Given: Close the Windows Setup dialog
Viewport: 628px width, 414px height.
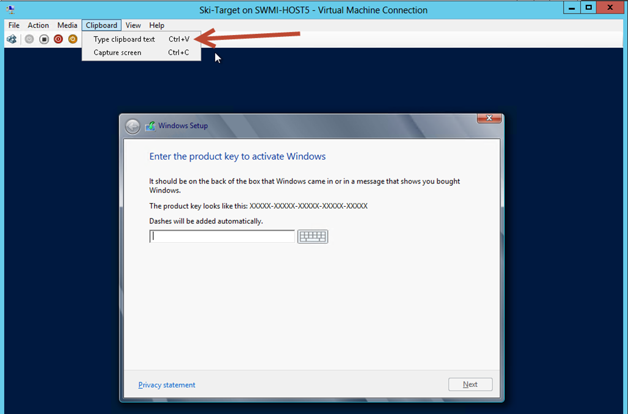Looking at the screenshot, I should click(x=489, y=118).
